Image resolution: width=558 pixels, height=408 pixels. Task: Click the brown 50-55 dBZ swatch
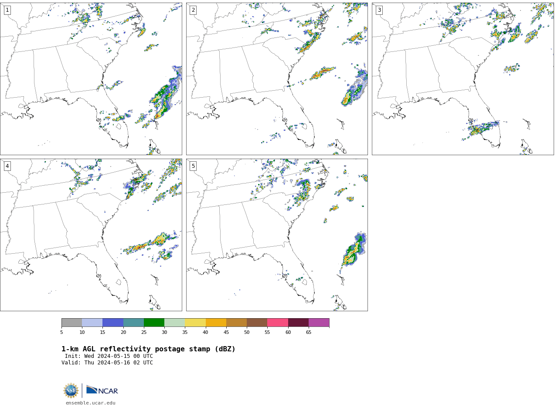click(257, 323)
